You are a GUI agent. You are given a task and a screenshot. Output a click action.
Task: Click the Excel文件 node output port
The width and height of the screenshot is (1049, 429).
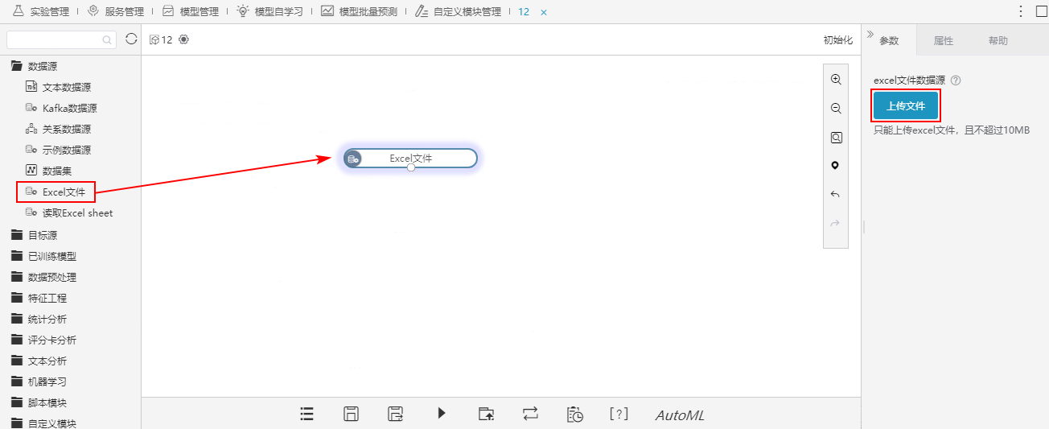(x=411, y=167)
